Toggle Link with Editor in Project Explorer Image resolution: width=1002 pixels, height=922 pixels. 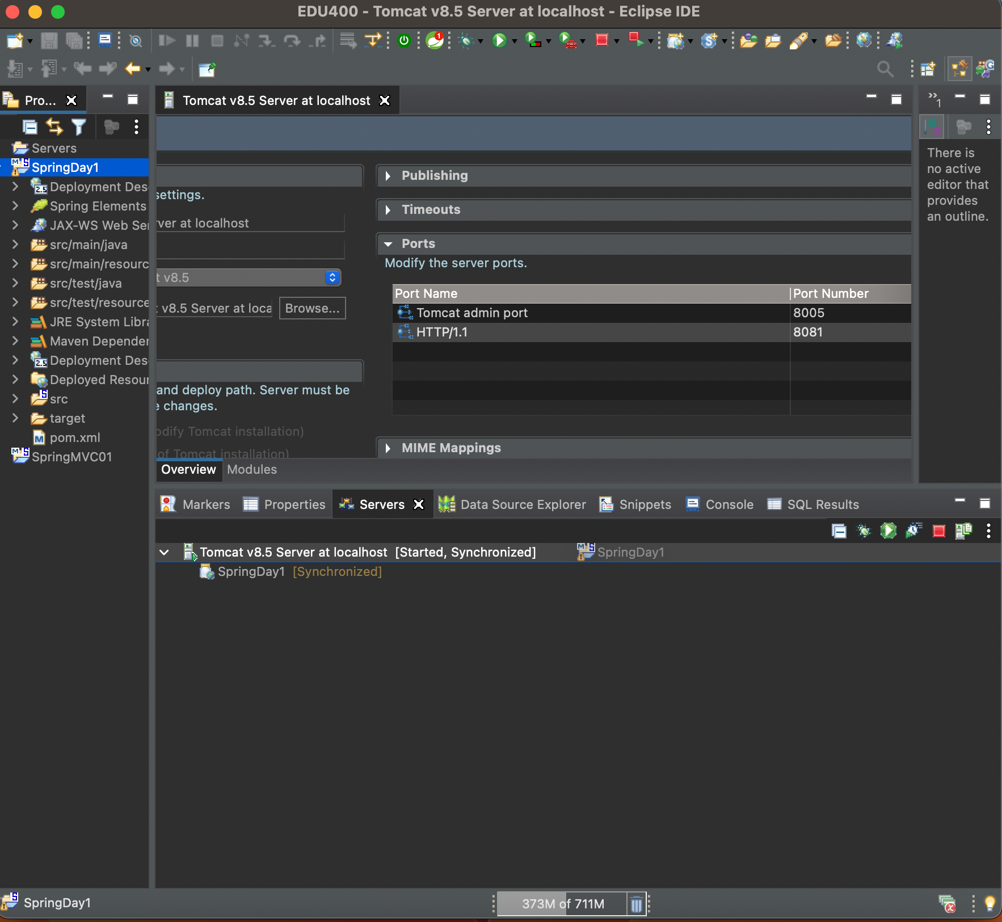(54, 127)
